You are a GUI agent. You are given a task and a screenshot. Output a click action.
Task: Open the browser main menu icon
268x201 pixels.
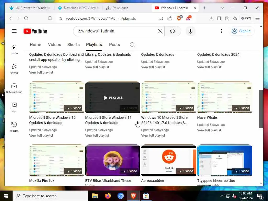tap(258, 18)
